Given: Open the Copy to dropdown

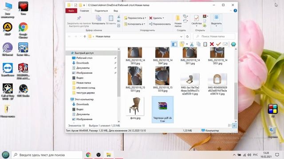Looking at the screenshot, I should click(x=134, y=24).
